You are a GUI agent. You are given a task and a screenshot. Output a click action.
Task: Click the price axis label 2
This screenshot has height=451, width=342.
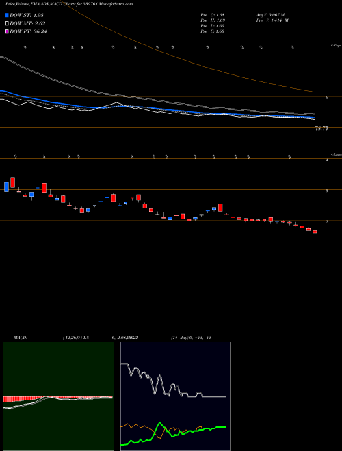pyautogui.click(x=327, y=222)
